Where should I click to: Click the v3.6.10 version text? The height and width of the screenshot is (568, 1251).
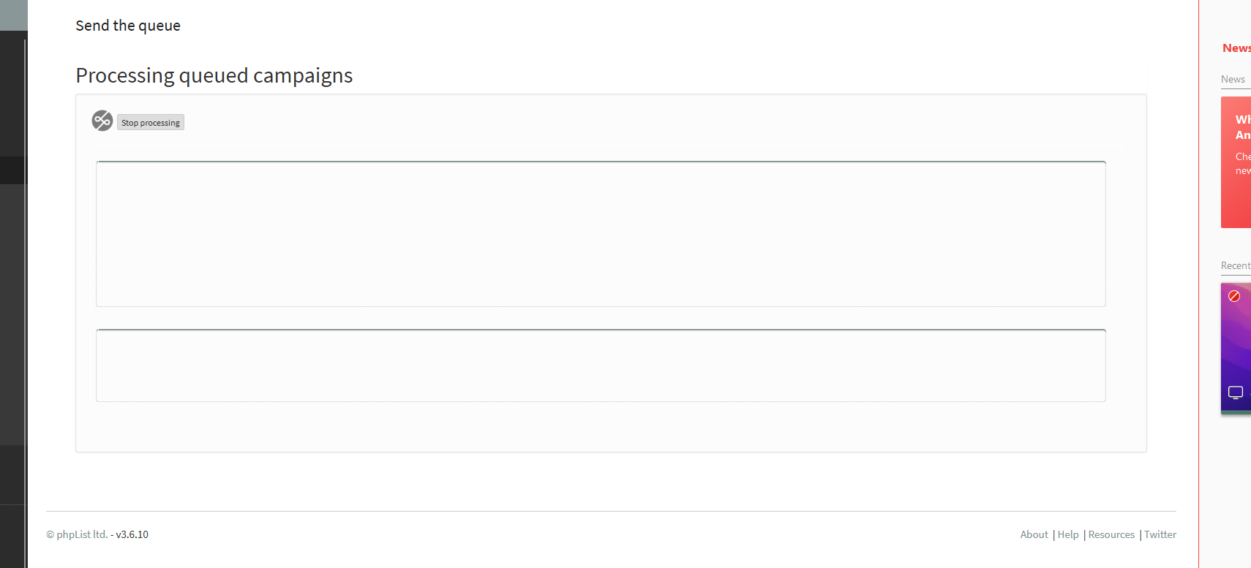tap(132, 534)
